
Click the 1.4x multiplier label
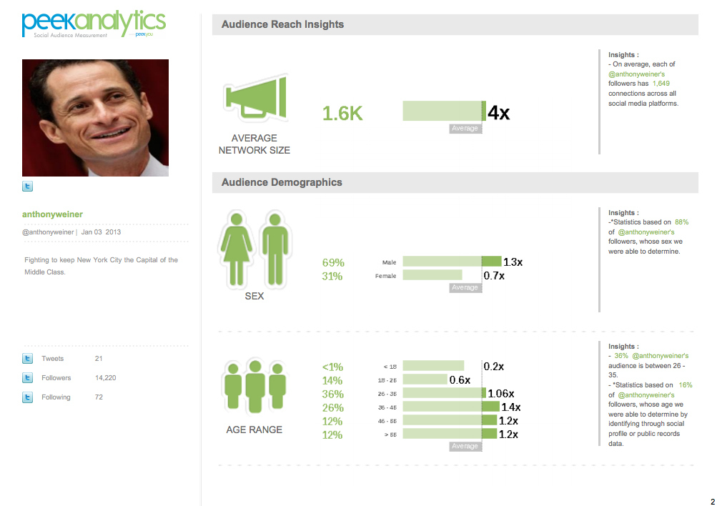click(511, 407)
